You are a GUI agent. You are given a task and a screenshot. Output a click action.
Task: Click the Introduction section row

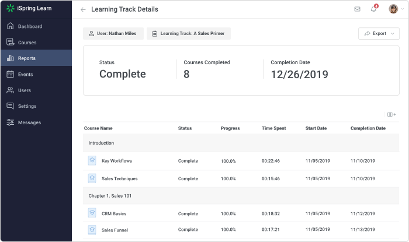click(241, 143)
